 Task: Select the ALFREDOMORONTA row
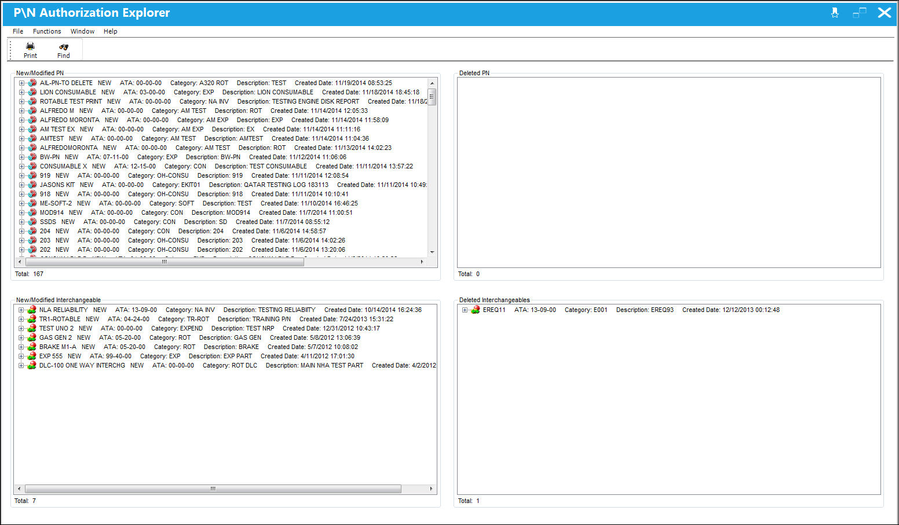coord(215,148)
